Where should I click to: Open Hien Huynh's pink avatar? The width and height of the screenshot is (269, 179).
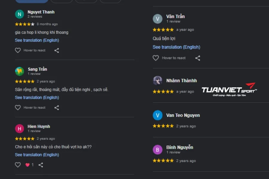point(19,129)
